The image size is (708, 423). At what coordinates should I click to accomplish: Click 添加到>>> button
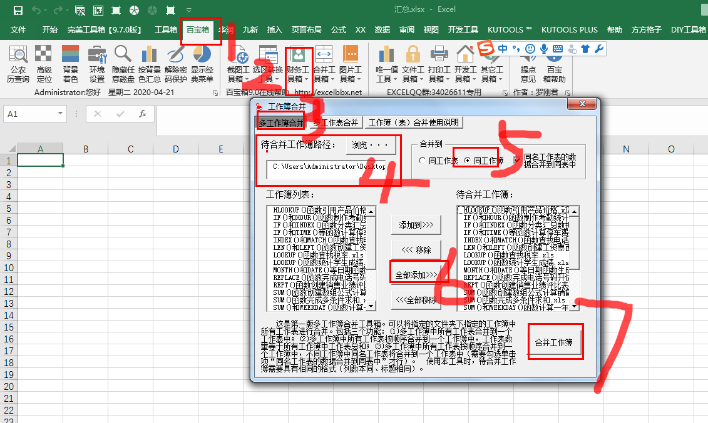416,225
